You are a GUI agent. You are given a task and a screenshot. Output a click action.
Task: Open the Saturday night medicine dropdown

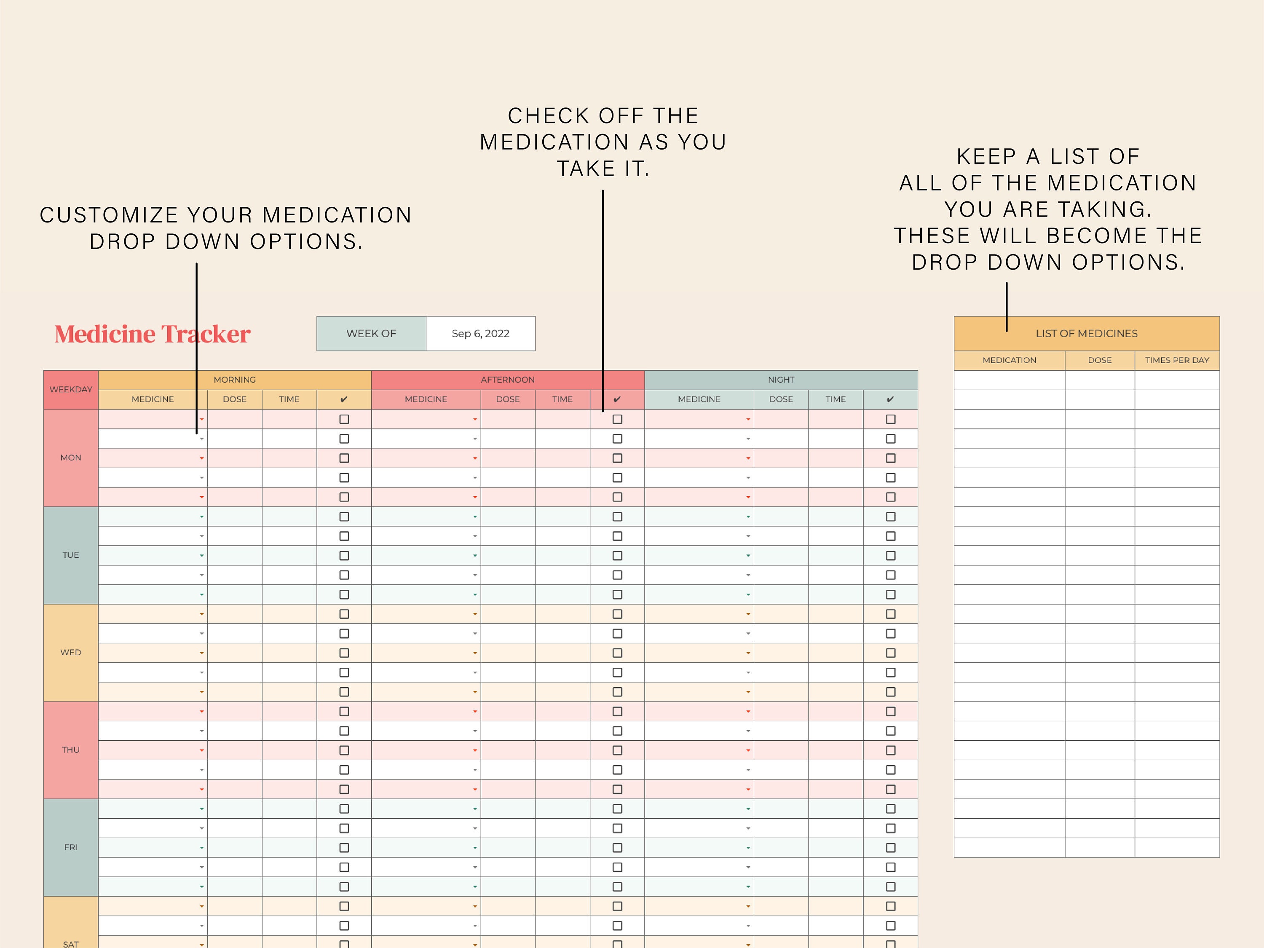click(x=747, y=906)
